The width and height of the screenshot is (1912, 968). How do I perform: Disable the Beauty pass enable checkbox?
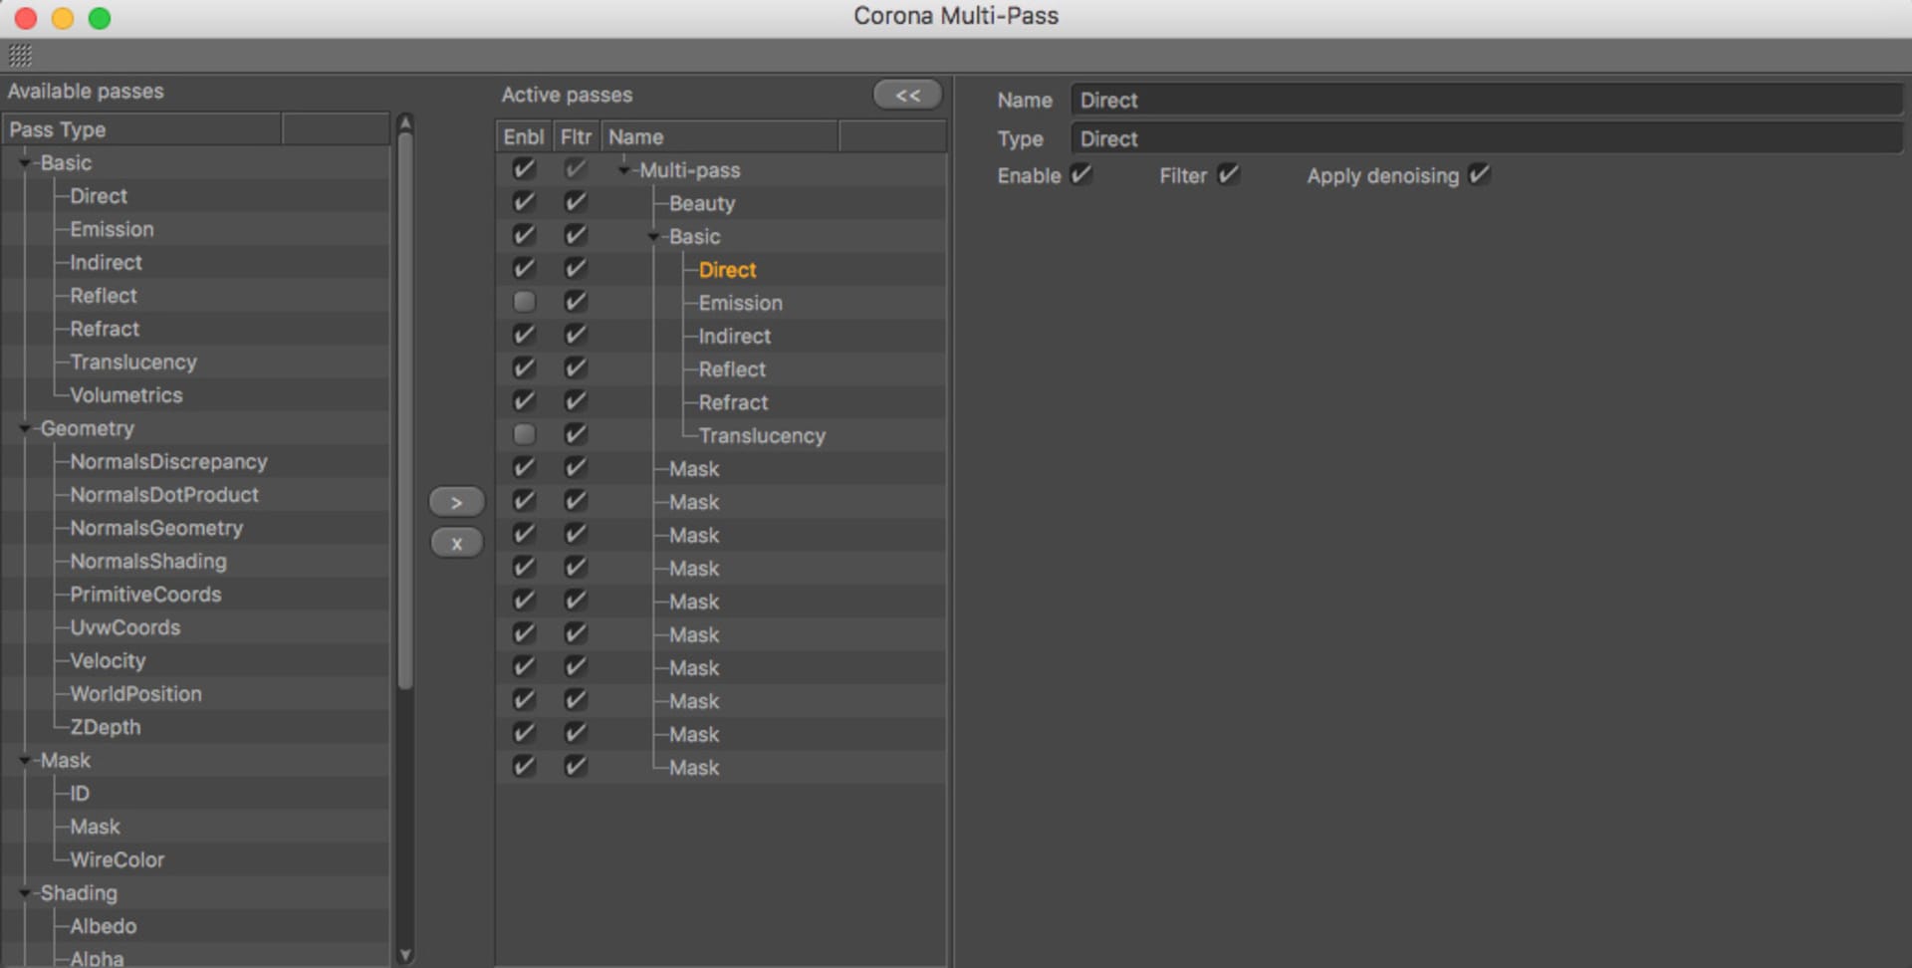tap(524, 202)
